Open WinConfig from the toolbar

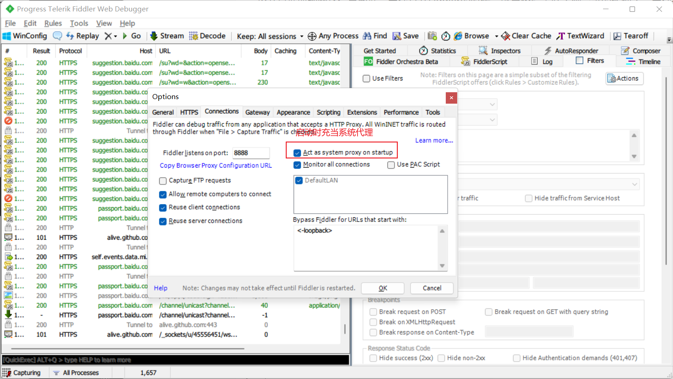[25, 36]
